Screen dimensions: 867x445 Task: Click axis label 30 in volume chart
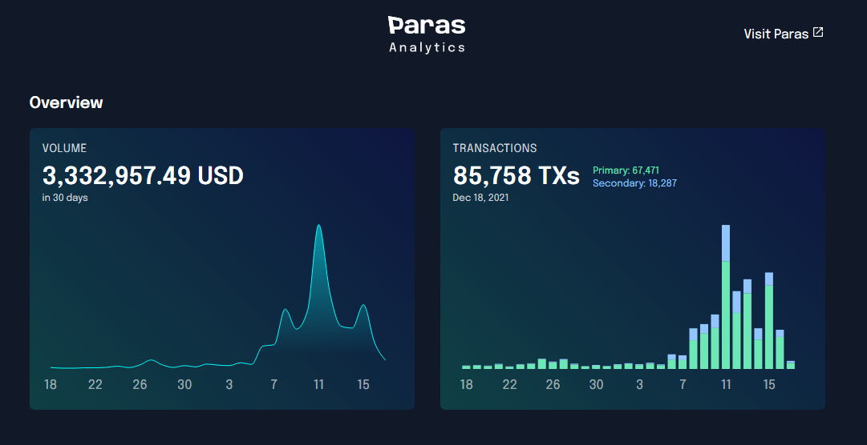(184, 384)
